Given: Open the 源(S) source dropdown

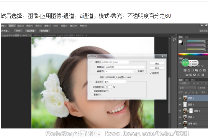Looking at the screenshot, I should 115,62.
